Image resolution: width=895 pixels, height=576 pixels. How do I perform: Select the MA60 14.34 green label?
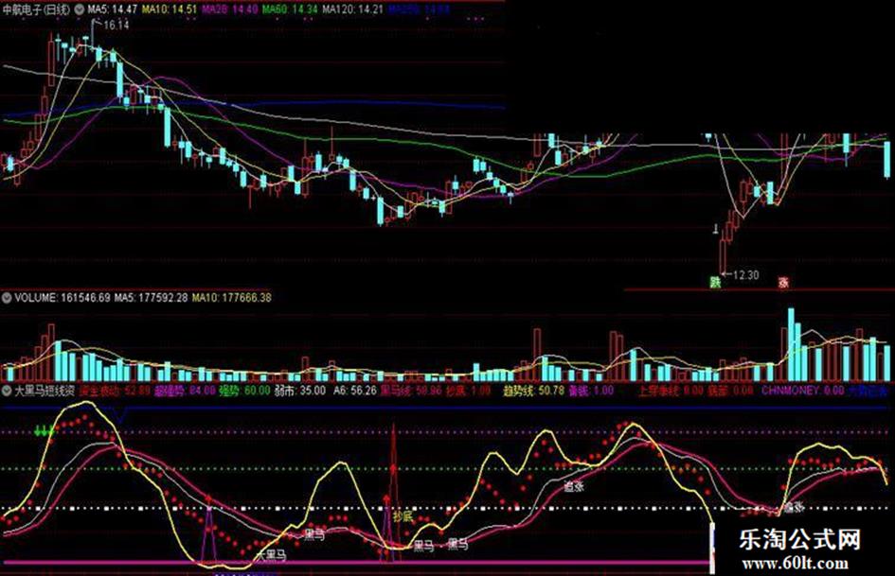[289, 9]
